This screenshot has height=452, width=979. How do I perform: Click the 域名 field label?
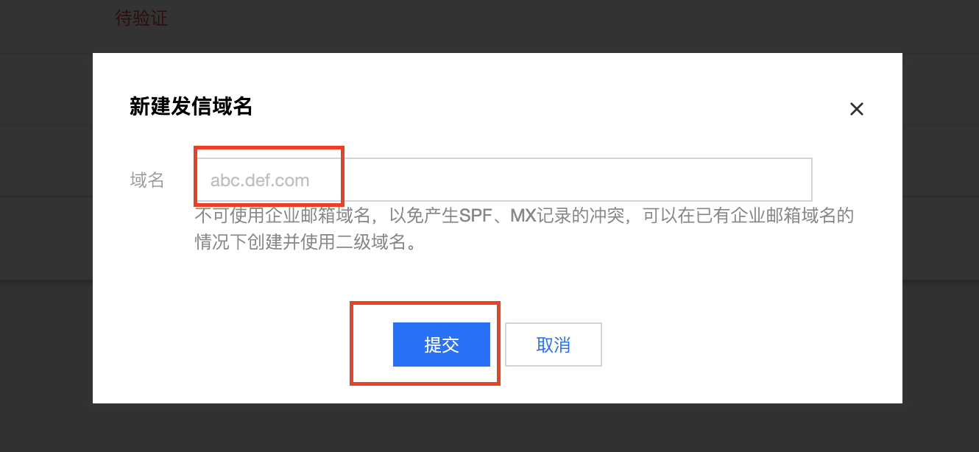pos(147,180)
